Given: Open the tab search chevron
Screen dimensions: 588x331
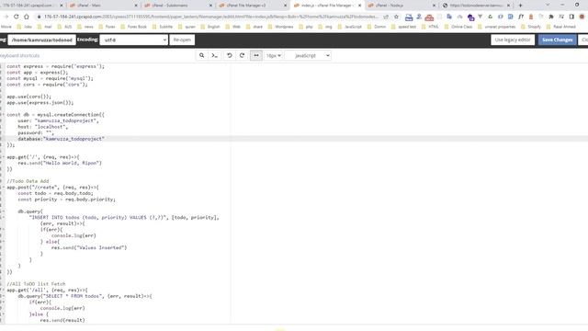Looking at the screenshot, I should (548, 5).
